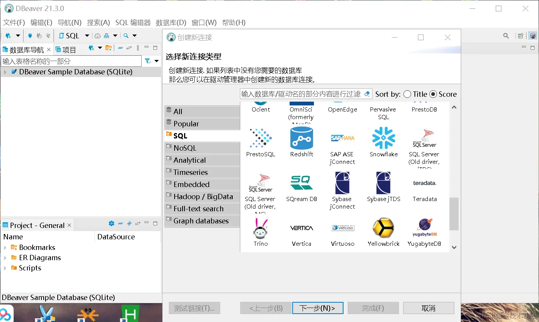
Task: Expand DBeaver Sample Database (SQLite) node
Action: point(5,72)
